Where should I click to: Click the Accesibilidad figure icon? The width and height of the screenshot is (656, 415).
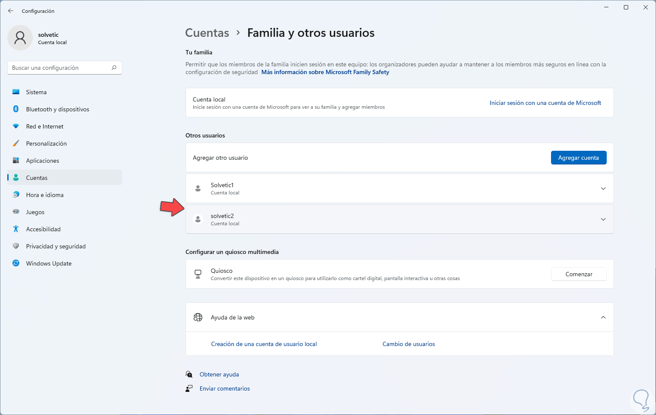click(16, 229)
